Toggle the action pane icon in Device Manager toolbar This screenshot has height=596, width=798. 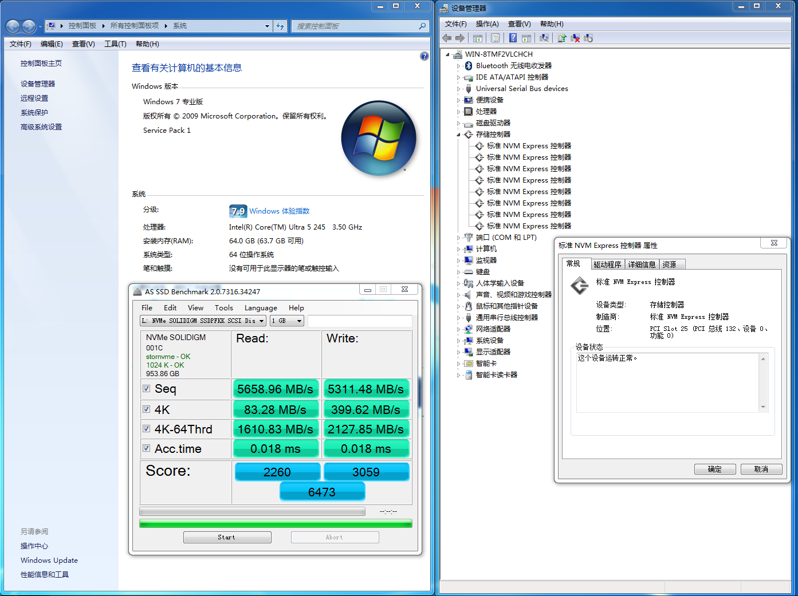coord(526,38)
